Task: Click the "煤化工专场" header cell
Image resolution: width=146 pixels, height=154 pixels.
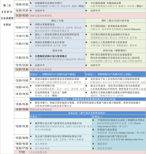Action: [57, 21]
